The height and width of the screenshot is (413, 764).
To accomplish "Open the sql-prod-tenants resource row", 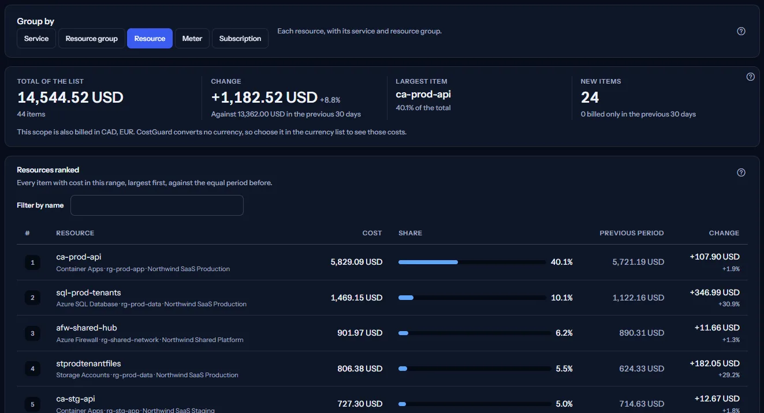I will click(x=382, y=298).
